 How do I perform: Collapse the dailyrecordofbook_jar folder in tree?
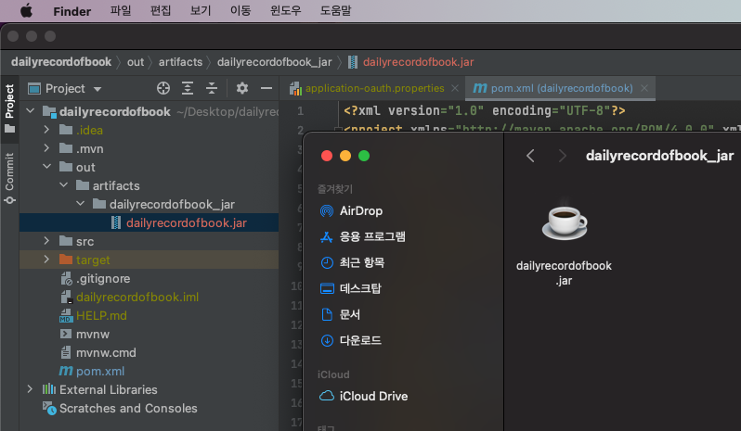(x=81, y=204)
